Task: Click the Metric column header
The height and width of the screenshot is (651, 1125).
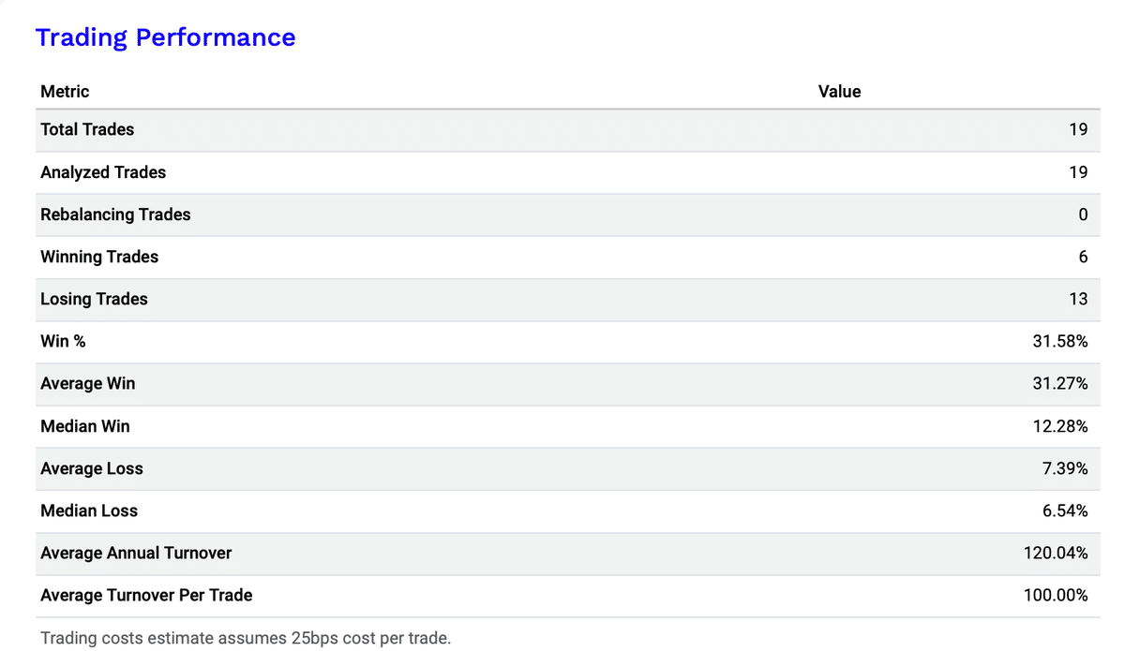Action: tap(65, 92)
